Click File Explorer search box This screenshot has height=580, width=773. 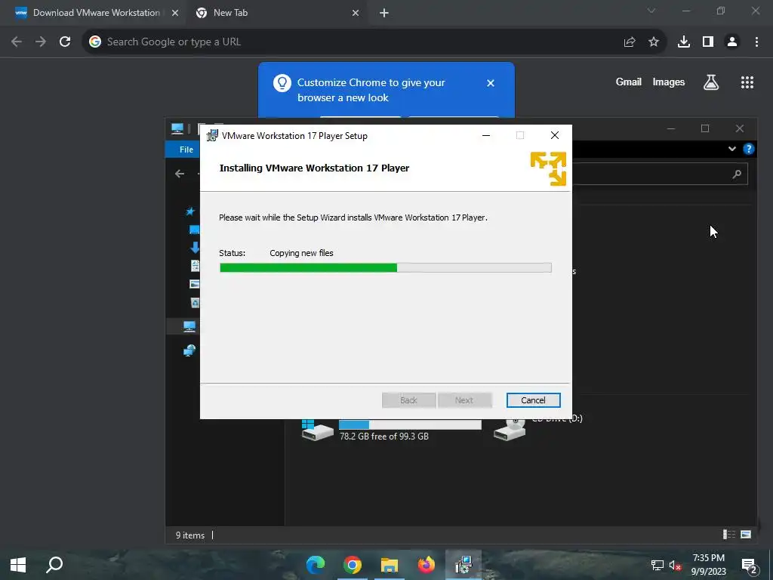660,174
